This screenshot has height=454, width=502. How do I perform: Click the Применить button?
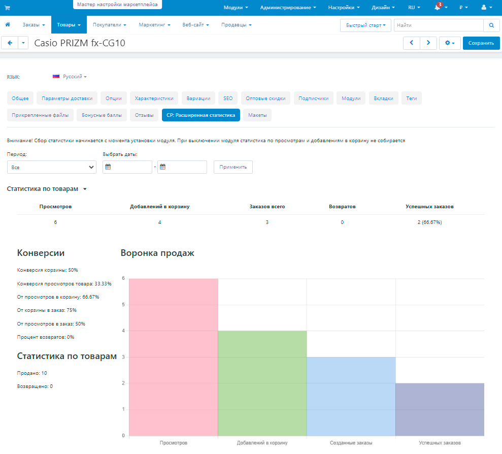(x=233, y=167)
